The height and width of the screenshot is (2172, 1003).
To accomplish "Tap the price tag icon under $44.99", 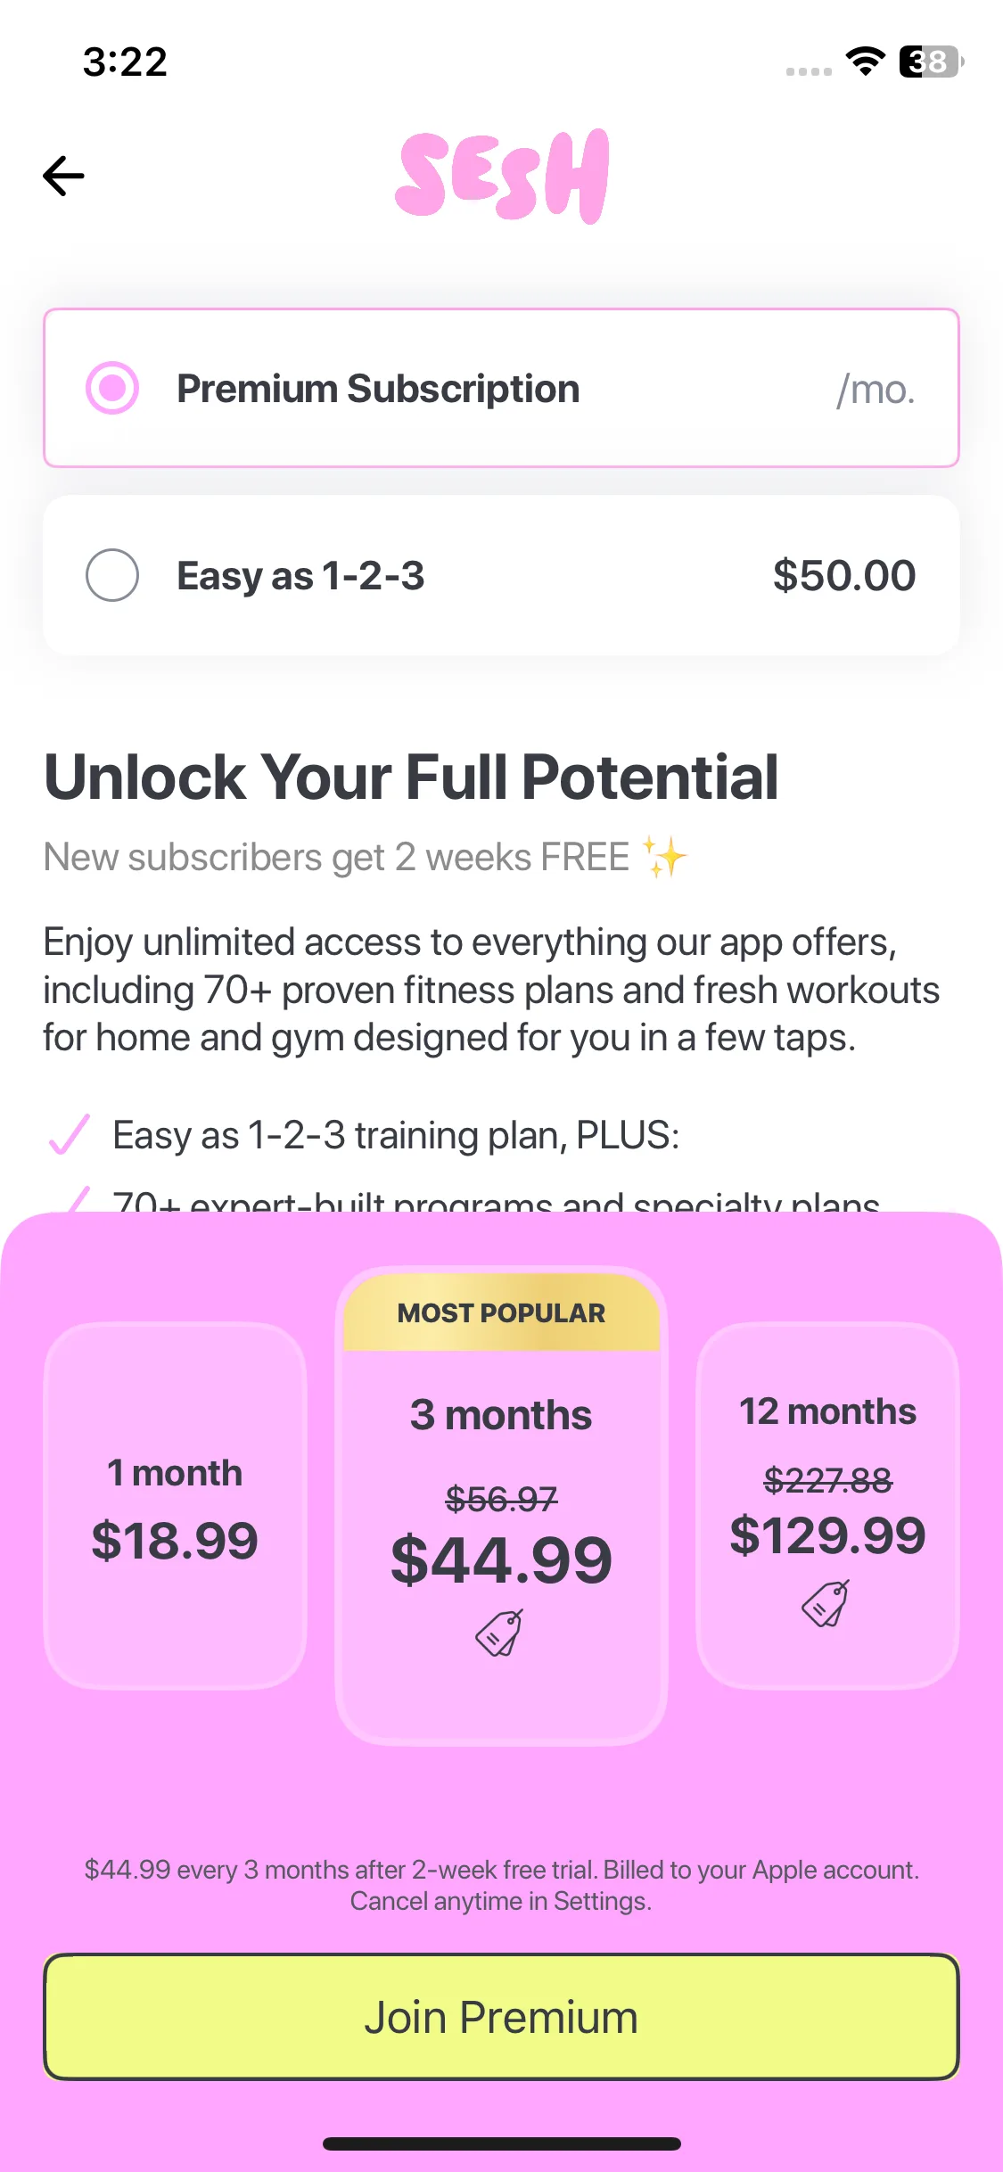I will [x=499, y=1633].
